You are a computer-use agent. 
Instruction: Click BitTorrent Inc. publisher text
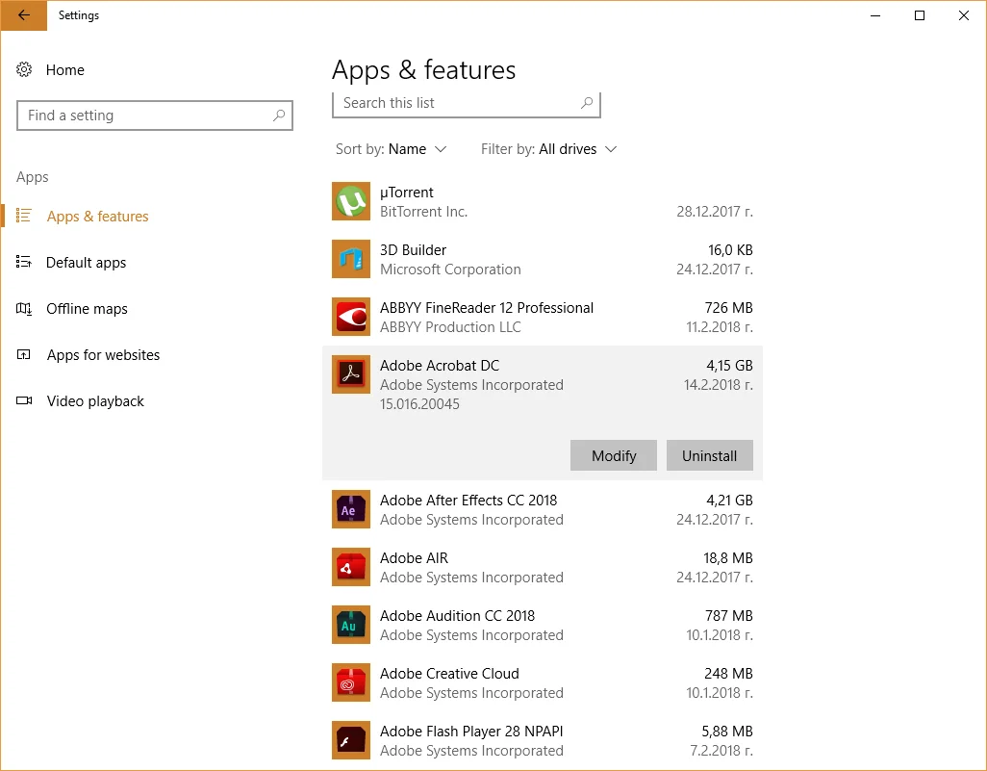coord(423,211)
